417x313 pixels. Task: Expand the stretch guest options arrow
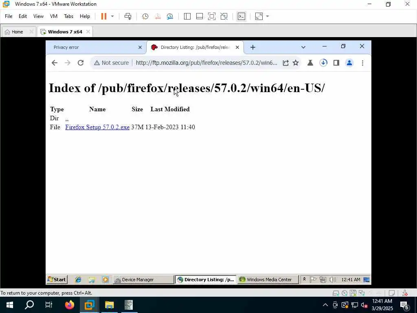268,16
